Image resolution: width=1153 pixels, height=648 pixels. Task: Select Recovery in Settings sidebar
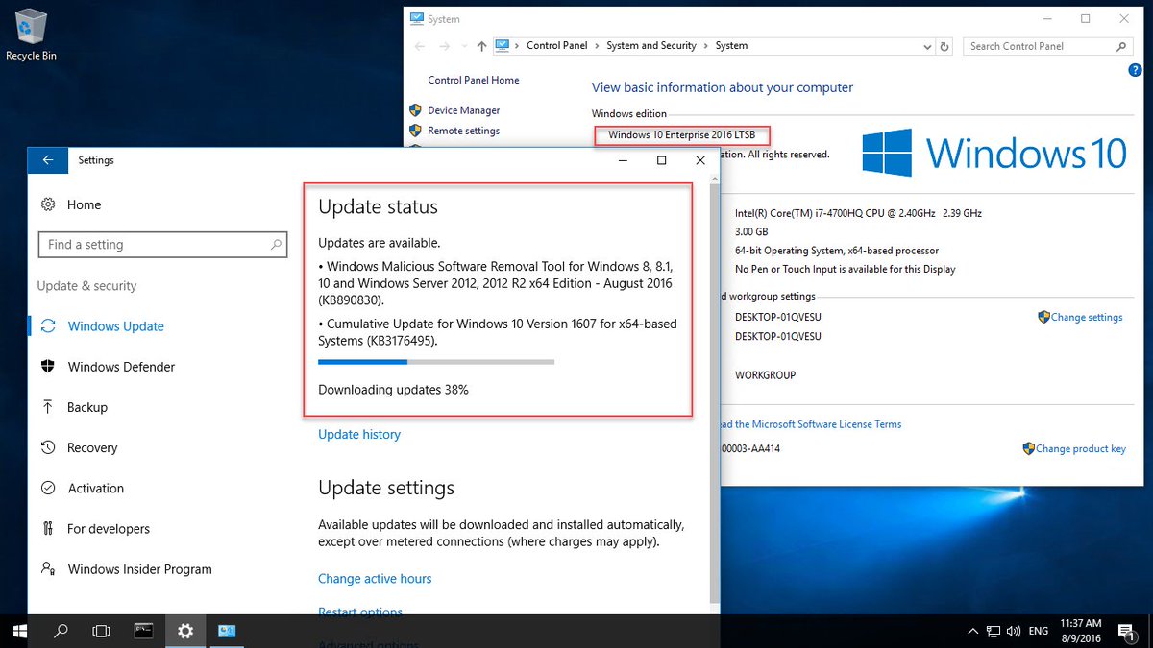click(x=92, y=447)
